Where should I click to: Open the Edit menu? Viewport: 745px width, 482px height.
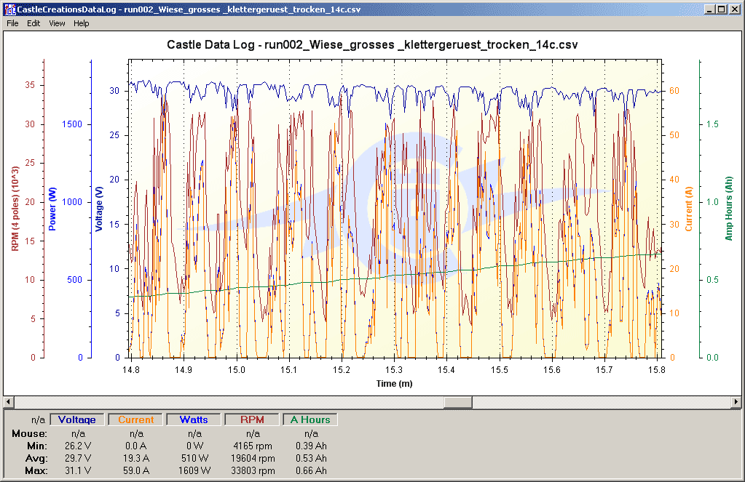(33, 23)
